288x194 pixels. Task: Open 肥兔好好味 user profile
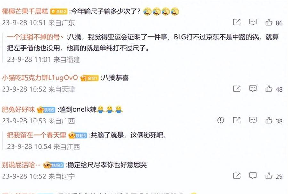tap(18, 109)
